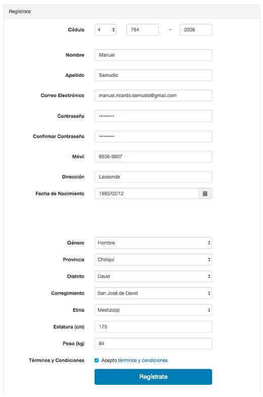Open the Corregimiento dropdown
The height and width of the screenshot is (397, 263).
[x=153, y=293]
